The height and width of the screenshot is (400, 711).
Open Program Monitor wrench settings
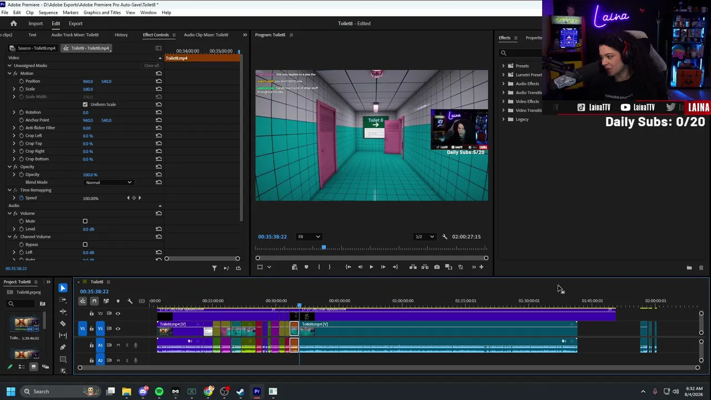click(444, 237)
